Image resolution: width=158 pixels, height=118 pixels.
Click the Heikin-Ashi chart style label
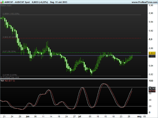[6, 6]
